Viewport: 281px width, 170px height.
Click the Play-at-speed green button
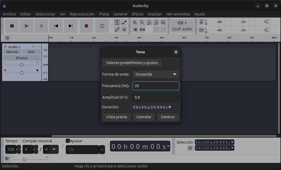[7, 158]
